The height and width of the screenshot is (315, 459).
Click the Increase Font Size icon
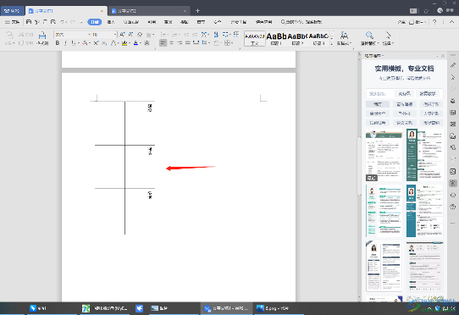(x=122, y=35)
